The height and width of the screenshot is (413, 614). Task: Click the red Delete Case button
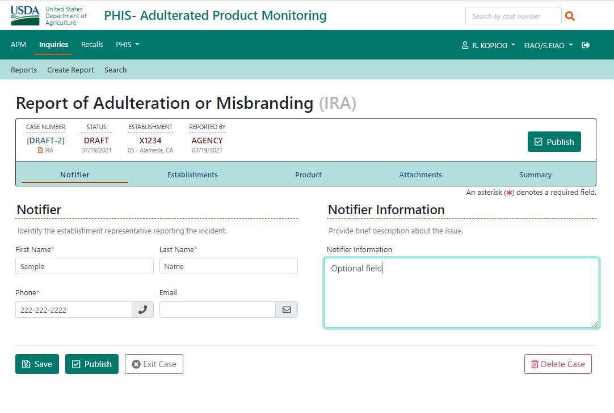click(558, 364)
